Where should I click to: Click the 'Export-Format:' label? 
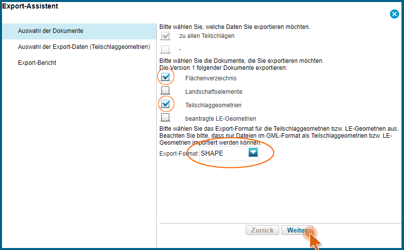click(179, 154)
